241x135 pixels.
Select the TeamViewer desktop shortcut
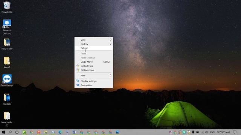tap(7, 81)
